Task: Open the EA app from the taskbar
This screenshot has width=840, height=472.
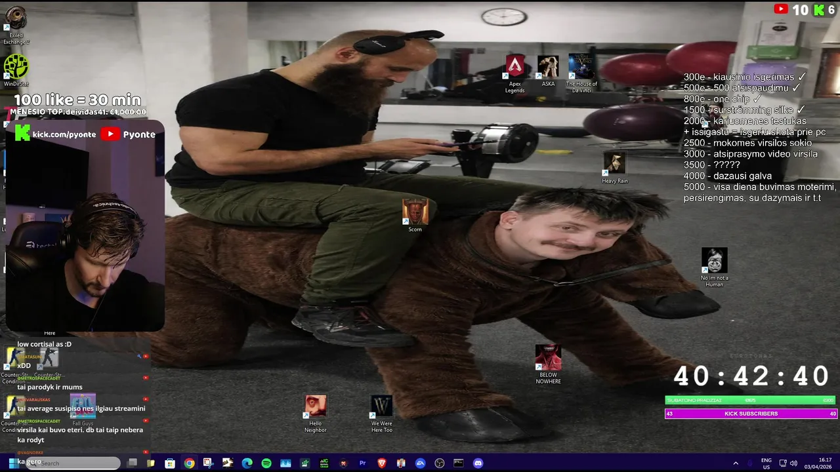Action: pyautogui.click(x=420, y=463)
